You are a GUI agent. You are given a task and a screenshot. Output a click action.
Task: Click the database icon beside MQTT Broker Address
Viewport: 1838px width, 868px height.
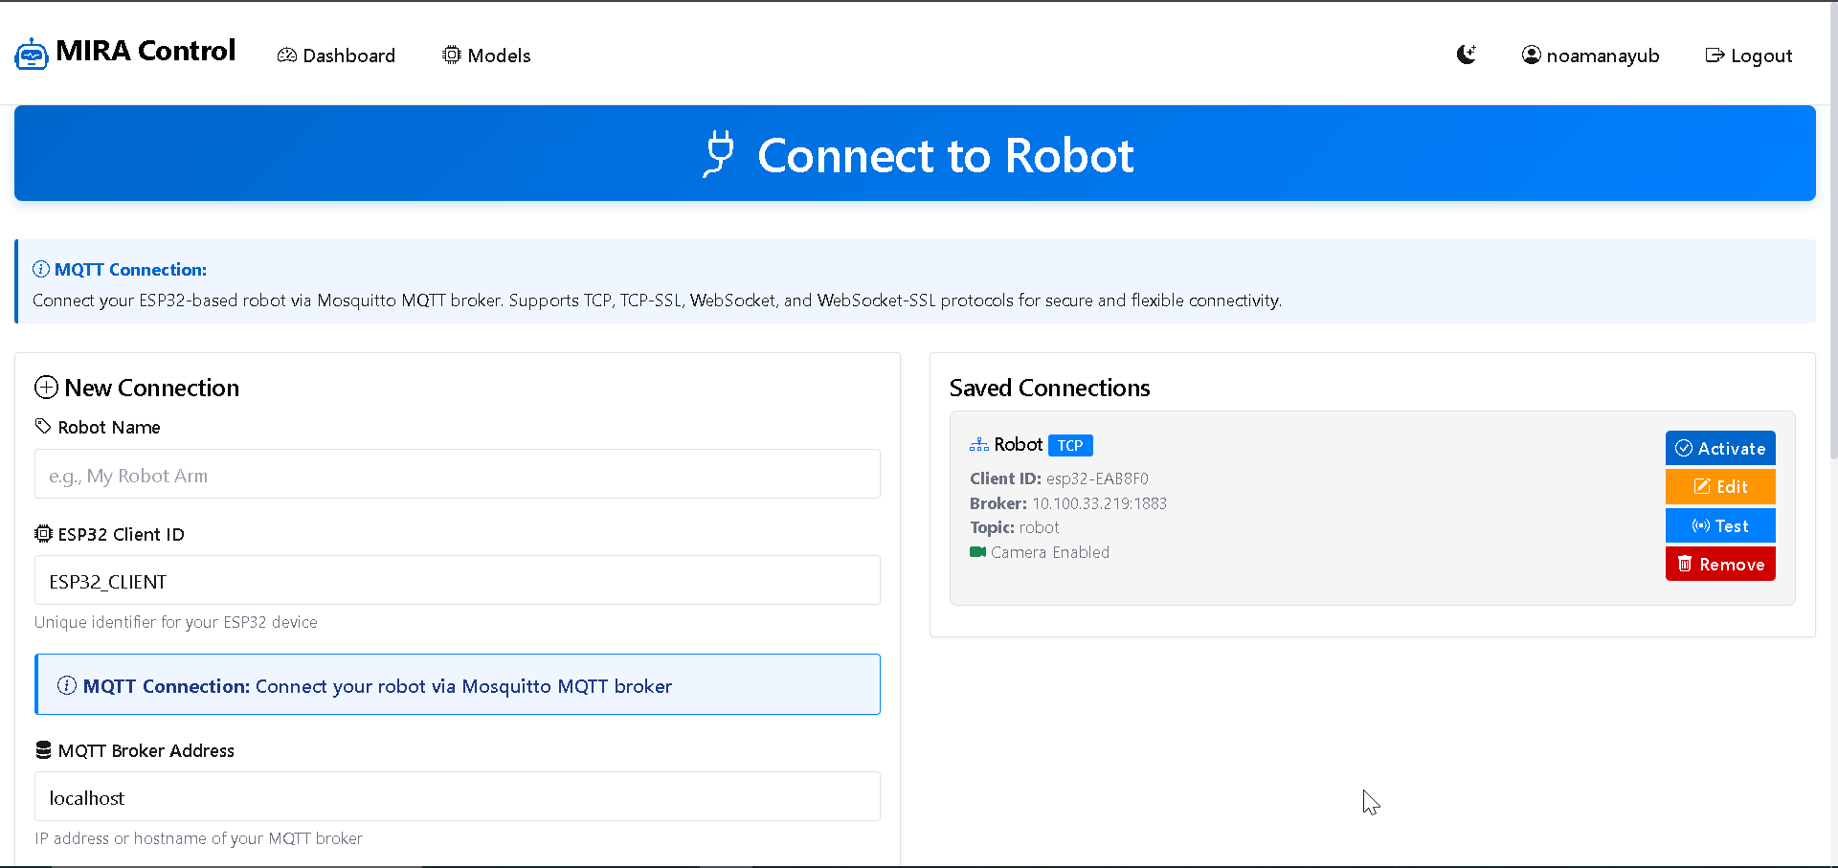(x=42, y=749)
